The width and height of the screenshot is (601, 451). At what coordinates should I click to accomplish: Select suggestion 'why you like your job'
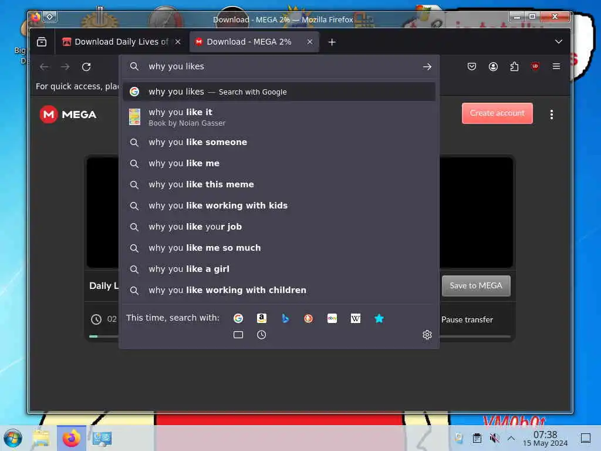tap(279, 227)
